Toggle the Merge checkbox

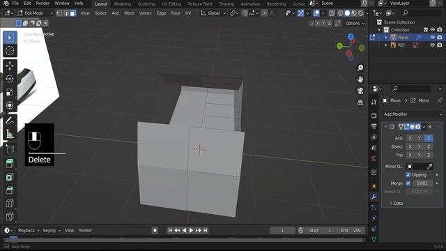click(408, 183)
